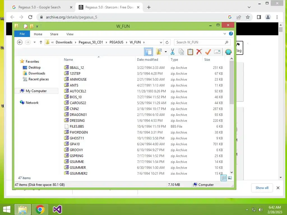Screen dimensions: 287x215
Task: Refresh the W_FUN folder view
Action: (x=167, y=43)
